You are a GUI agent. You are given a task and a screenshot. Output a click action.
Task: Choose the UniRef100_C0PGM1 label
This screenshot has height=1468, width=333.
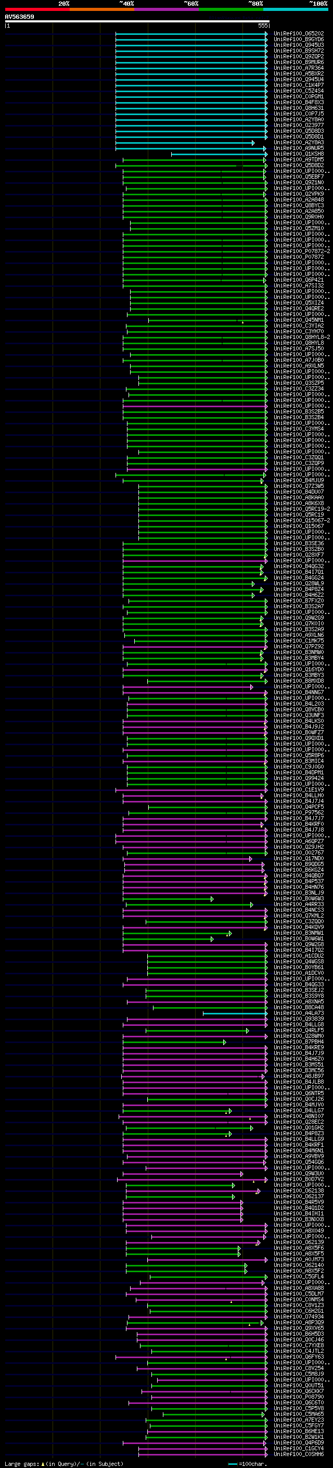[x=299, y=96]
